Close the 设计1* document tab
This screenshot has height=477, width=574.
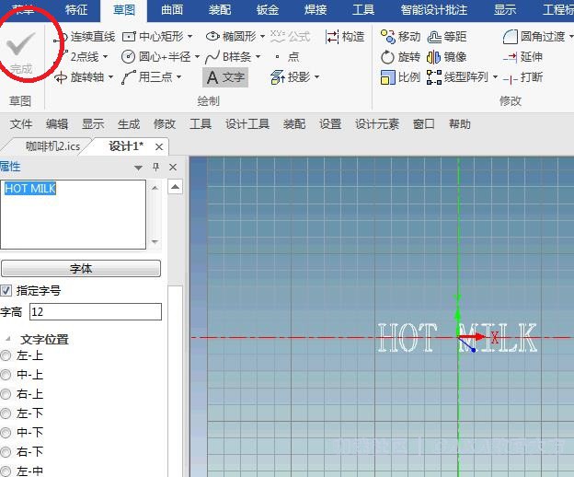(x=159, y=147)
